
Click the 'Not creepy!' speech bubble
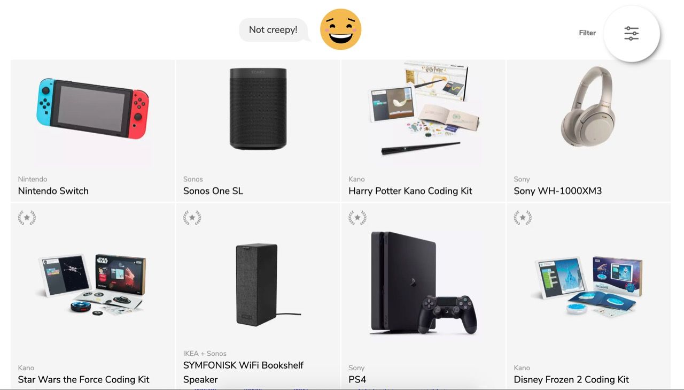click(x=274, y=29)
